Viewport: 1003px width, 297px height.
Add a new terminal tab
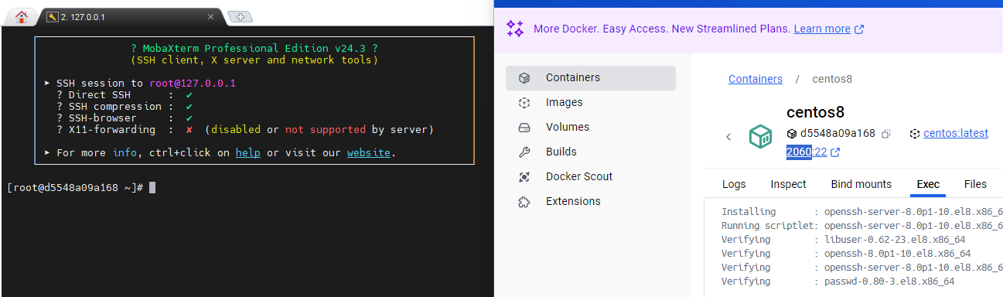pyautogui.click(x=241, y=17)
